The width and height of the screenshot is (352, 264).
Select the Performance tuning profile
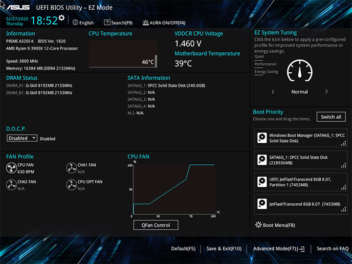click(265, 64)
